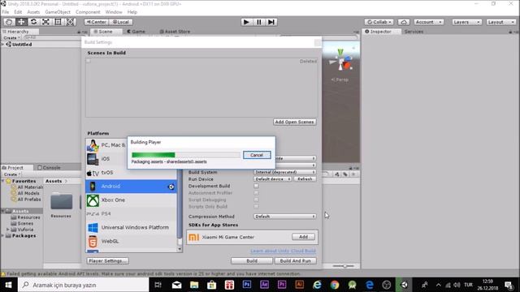Switch to the Asset Store tab
The height and width of the screenshot is (292, 520).
(x=175, y=32)
